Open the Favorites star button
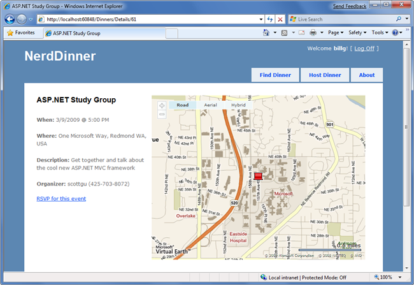Image resolution: width=414 pixels, height=285 pixels. click(21, 33)
